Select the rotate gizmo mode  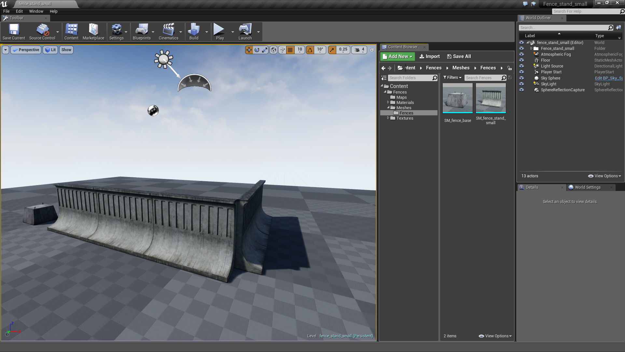[257, 50]
